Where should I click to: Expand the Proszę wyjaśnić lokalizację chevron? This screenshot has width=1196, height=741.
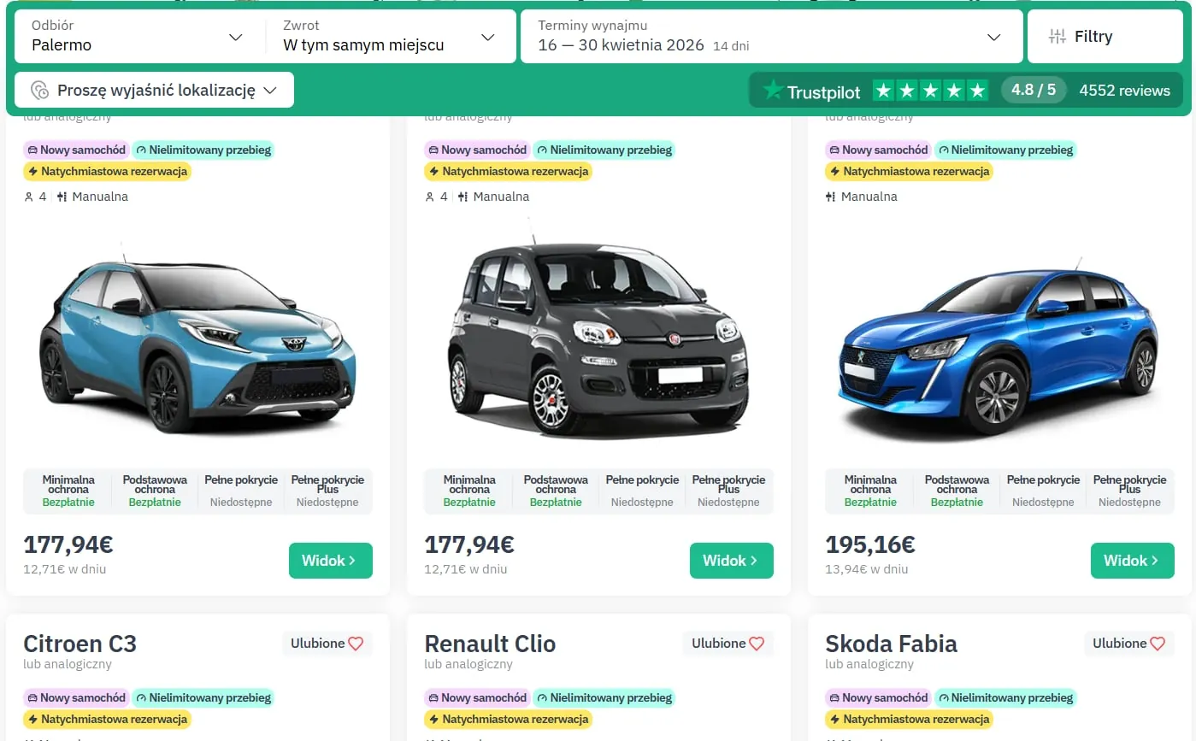271,90
